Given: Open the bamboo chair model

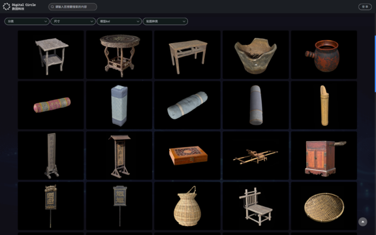Looking at the screenshot, I should pyautogui.click(x=255, y=206).
